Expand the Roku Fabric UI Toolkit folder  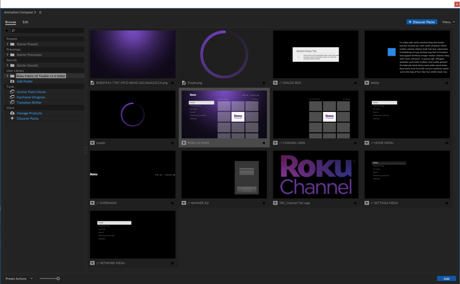click(x=8, y=76)
